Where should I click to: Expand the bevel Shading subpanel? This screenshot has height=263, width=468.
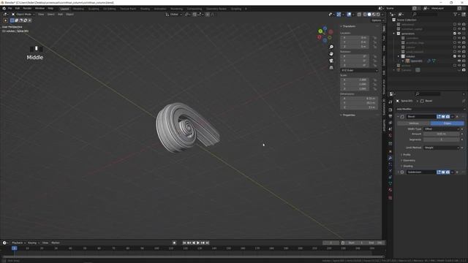point(407,166)
